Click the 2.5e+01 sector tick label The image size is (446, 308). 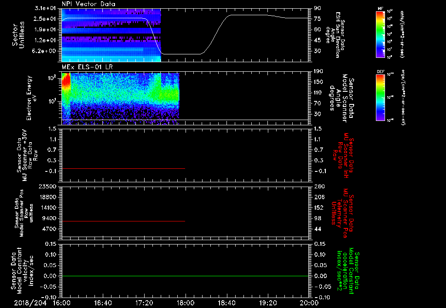(46, 19)
